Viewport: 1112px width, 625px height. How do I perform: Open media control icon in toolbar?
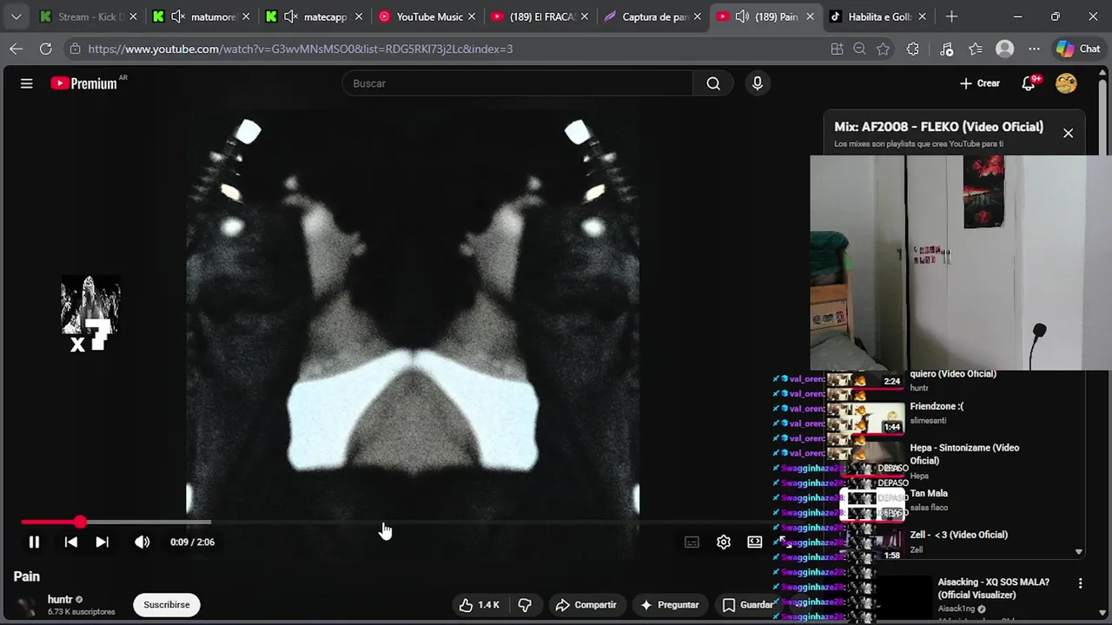pyautogui.click(x=947, y=49)
